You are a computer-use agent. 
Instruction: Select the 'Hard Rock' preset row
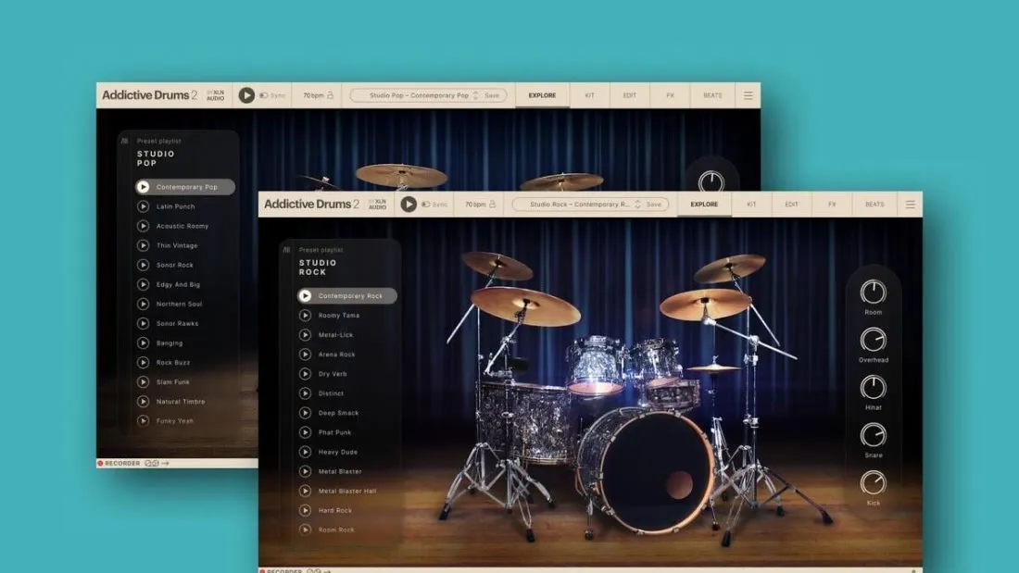pyautogui.click(x=347, y=510)
